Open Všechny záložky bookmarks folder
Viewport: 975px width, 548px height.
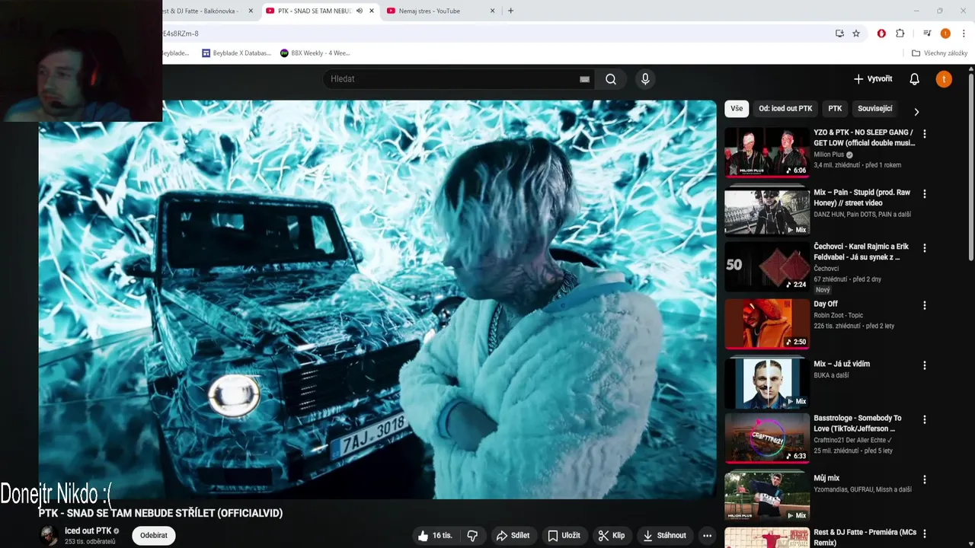[x=939, y=53]
